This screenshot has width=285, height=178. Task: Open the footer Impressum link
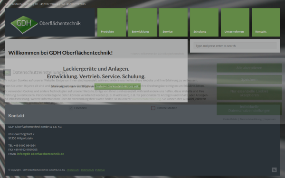tap(73, 170)
